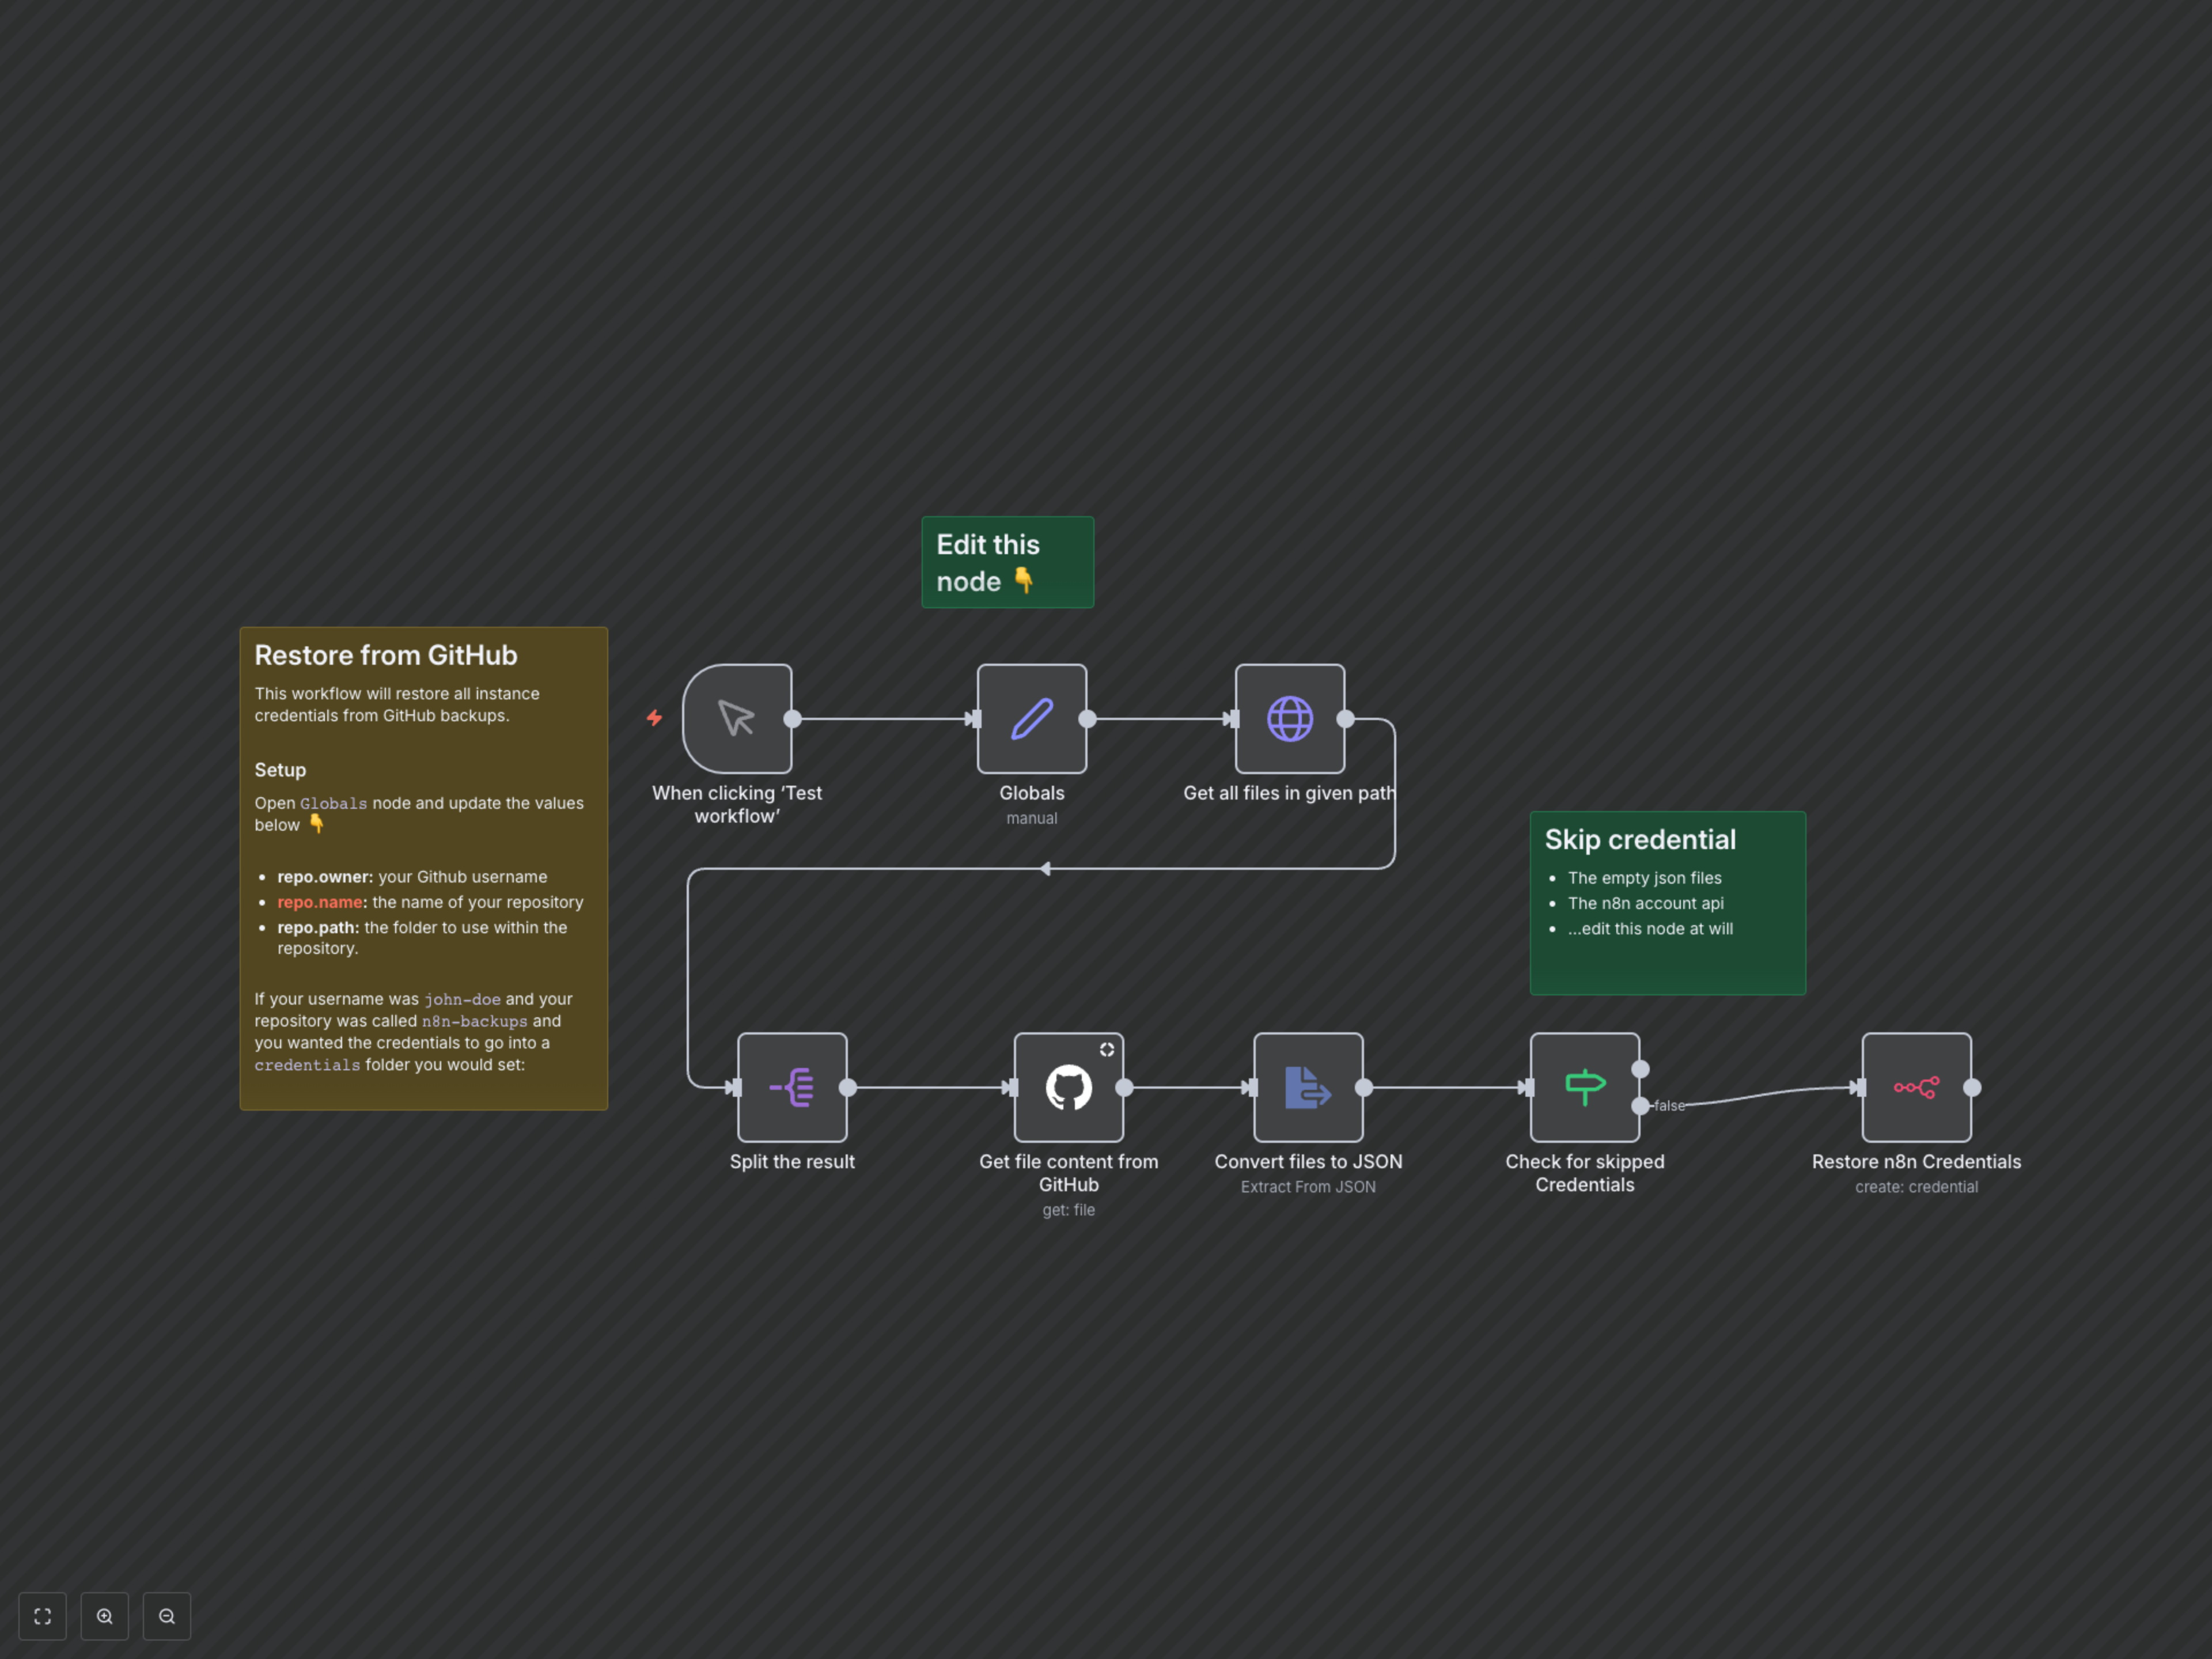Click the false output connector dot

point(1640,1106)
